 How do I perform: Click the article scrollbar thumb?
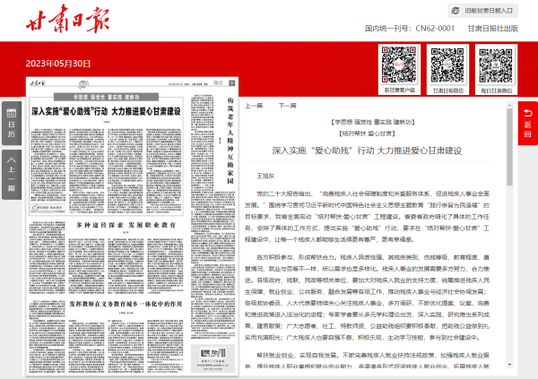pos(509,147)
